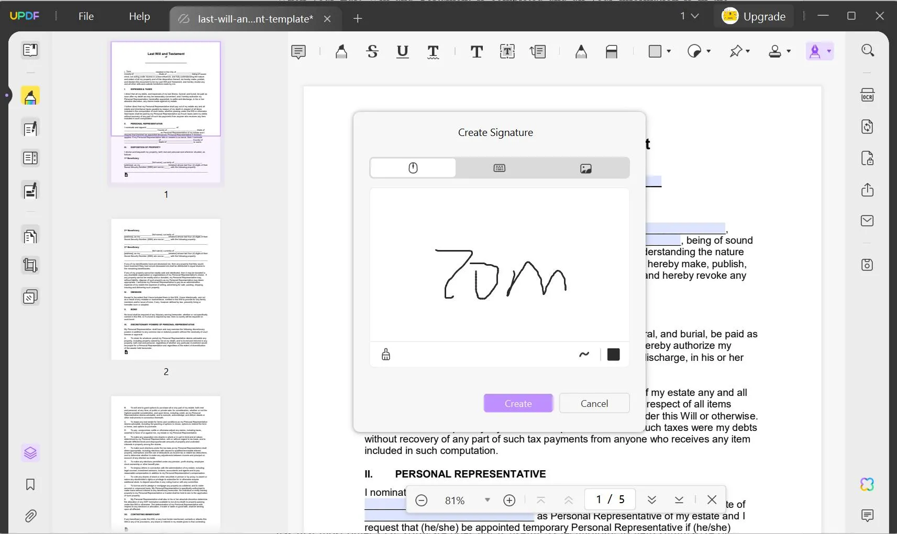Click the Upgrade button

754,16
